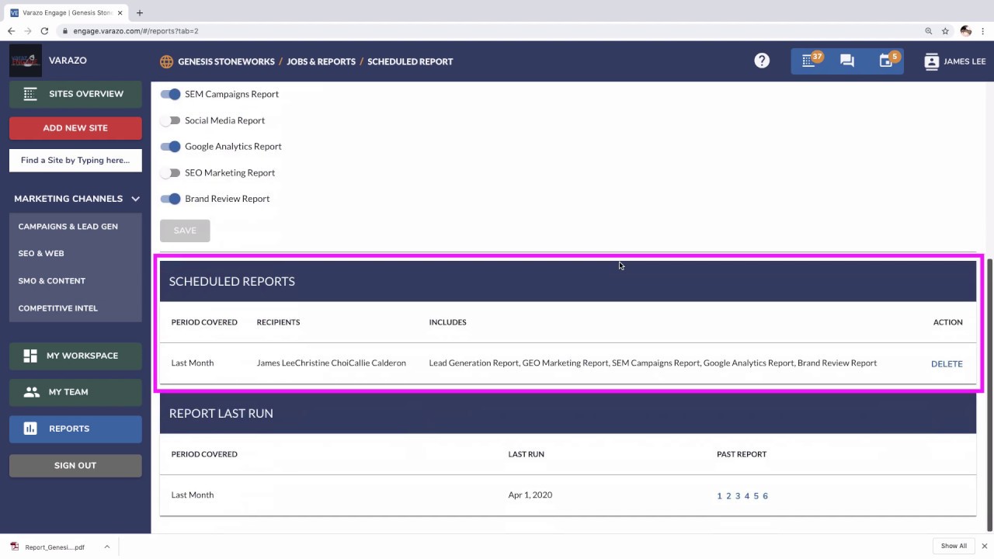Viewport: 994px width, 559px height.
Task: Delete the Last Month scheduled report
Action: tap(947, 363)
